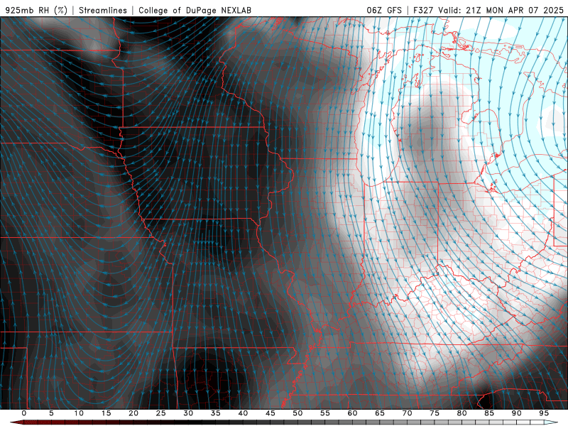This screenshot has height=426, width=568.
Task: Click the colorbar label '45'
Action: [x=271, y=413]
